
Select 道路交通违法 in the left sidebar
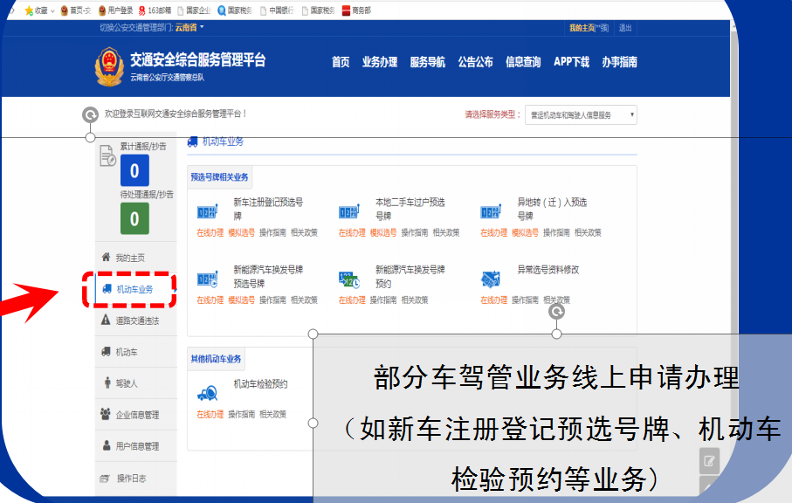tap(137, 320)
